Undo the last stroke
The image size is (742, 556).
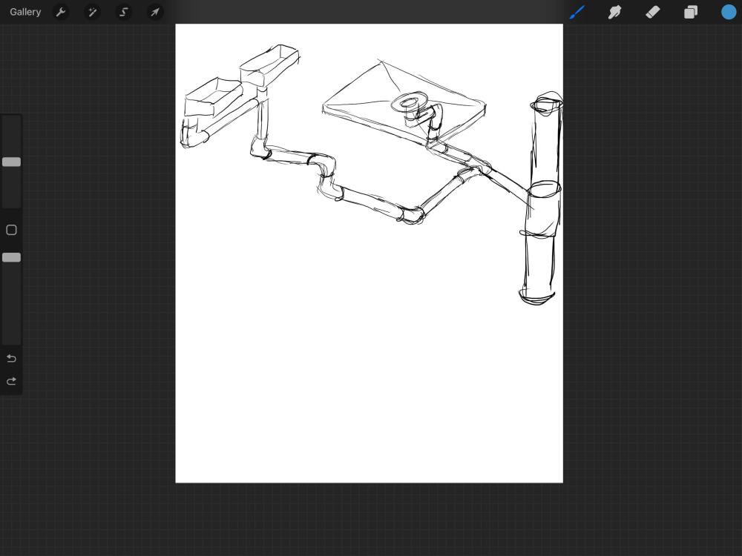point(11,358)
